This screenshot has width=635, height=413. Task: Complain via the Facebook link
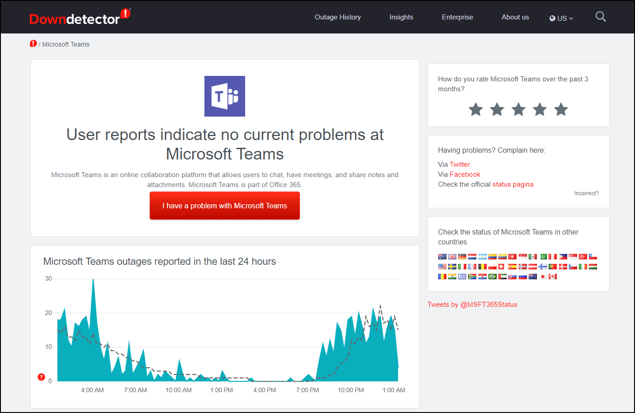click(465, 174)
